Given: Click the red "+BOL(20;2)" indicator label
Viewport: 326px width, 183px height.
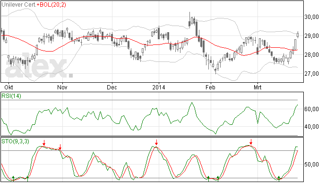Looking at the screenshot, I should click(x=51, y=5).
